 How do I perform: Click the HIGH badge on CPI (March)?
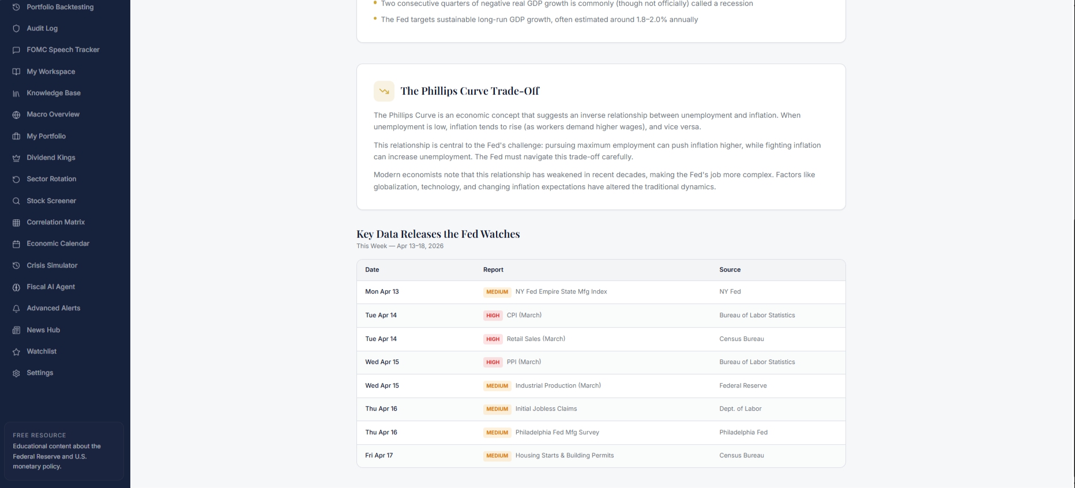[493, 316]
